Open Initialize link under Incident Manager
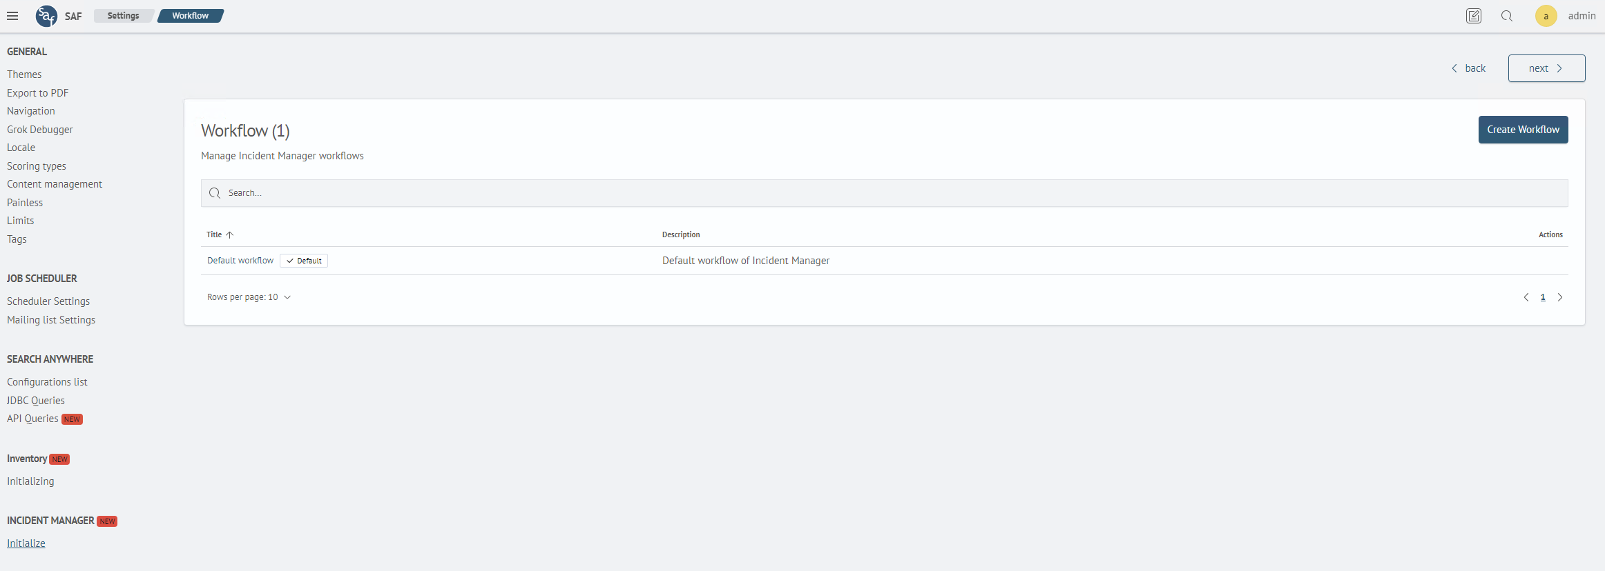Viewport: 1605px width, 571px height. pos(26,543)
